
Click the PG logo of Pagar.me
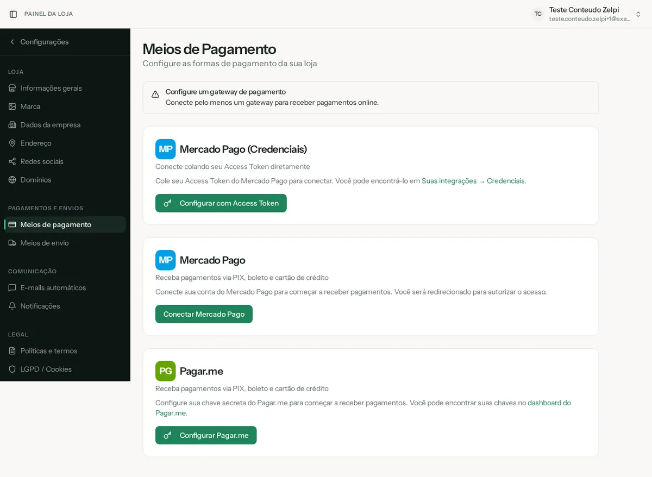(x=166, y=371)
